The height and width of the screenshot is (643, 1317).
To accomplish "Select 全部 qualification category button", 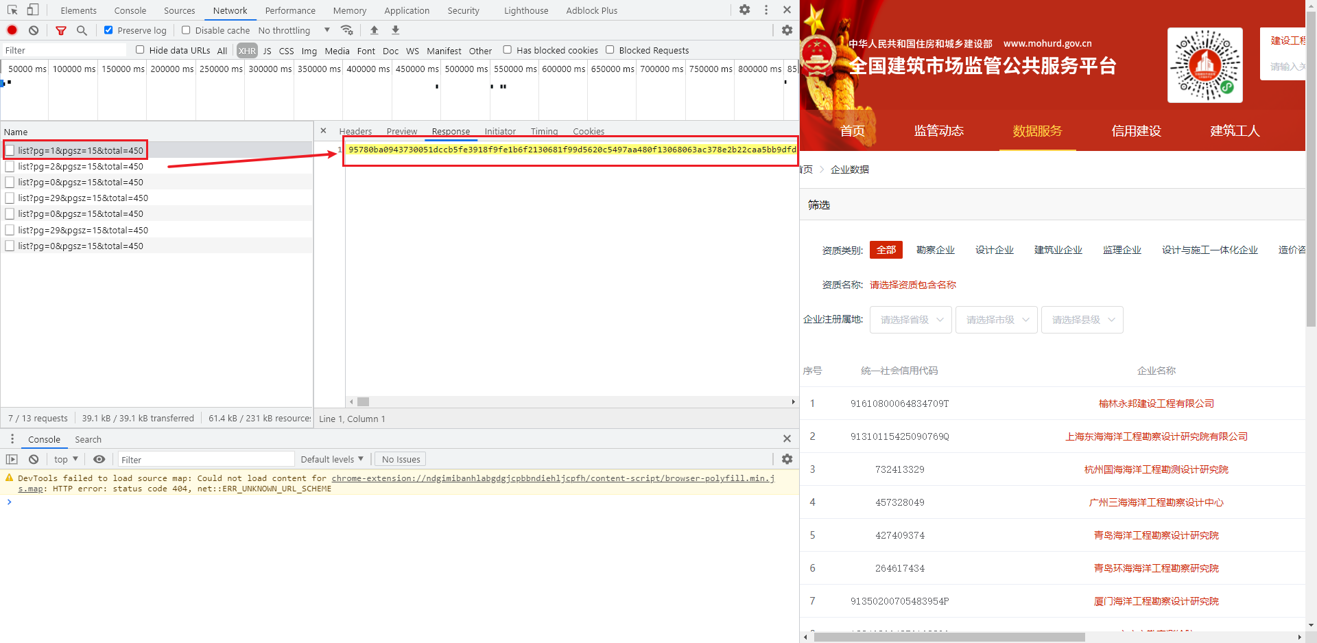I will tap(886, 250).
